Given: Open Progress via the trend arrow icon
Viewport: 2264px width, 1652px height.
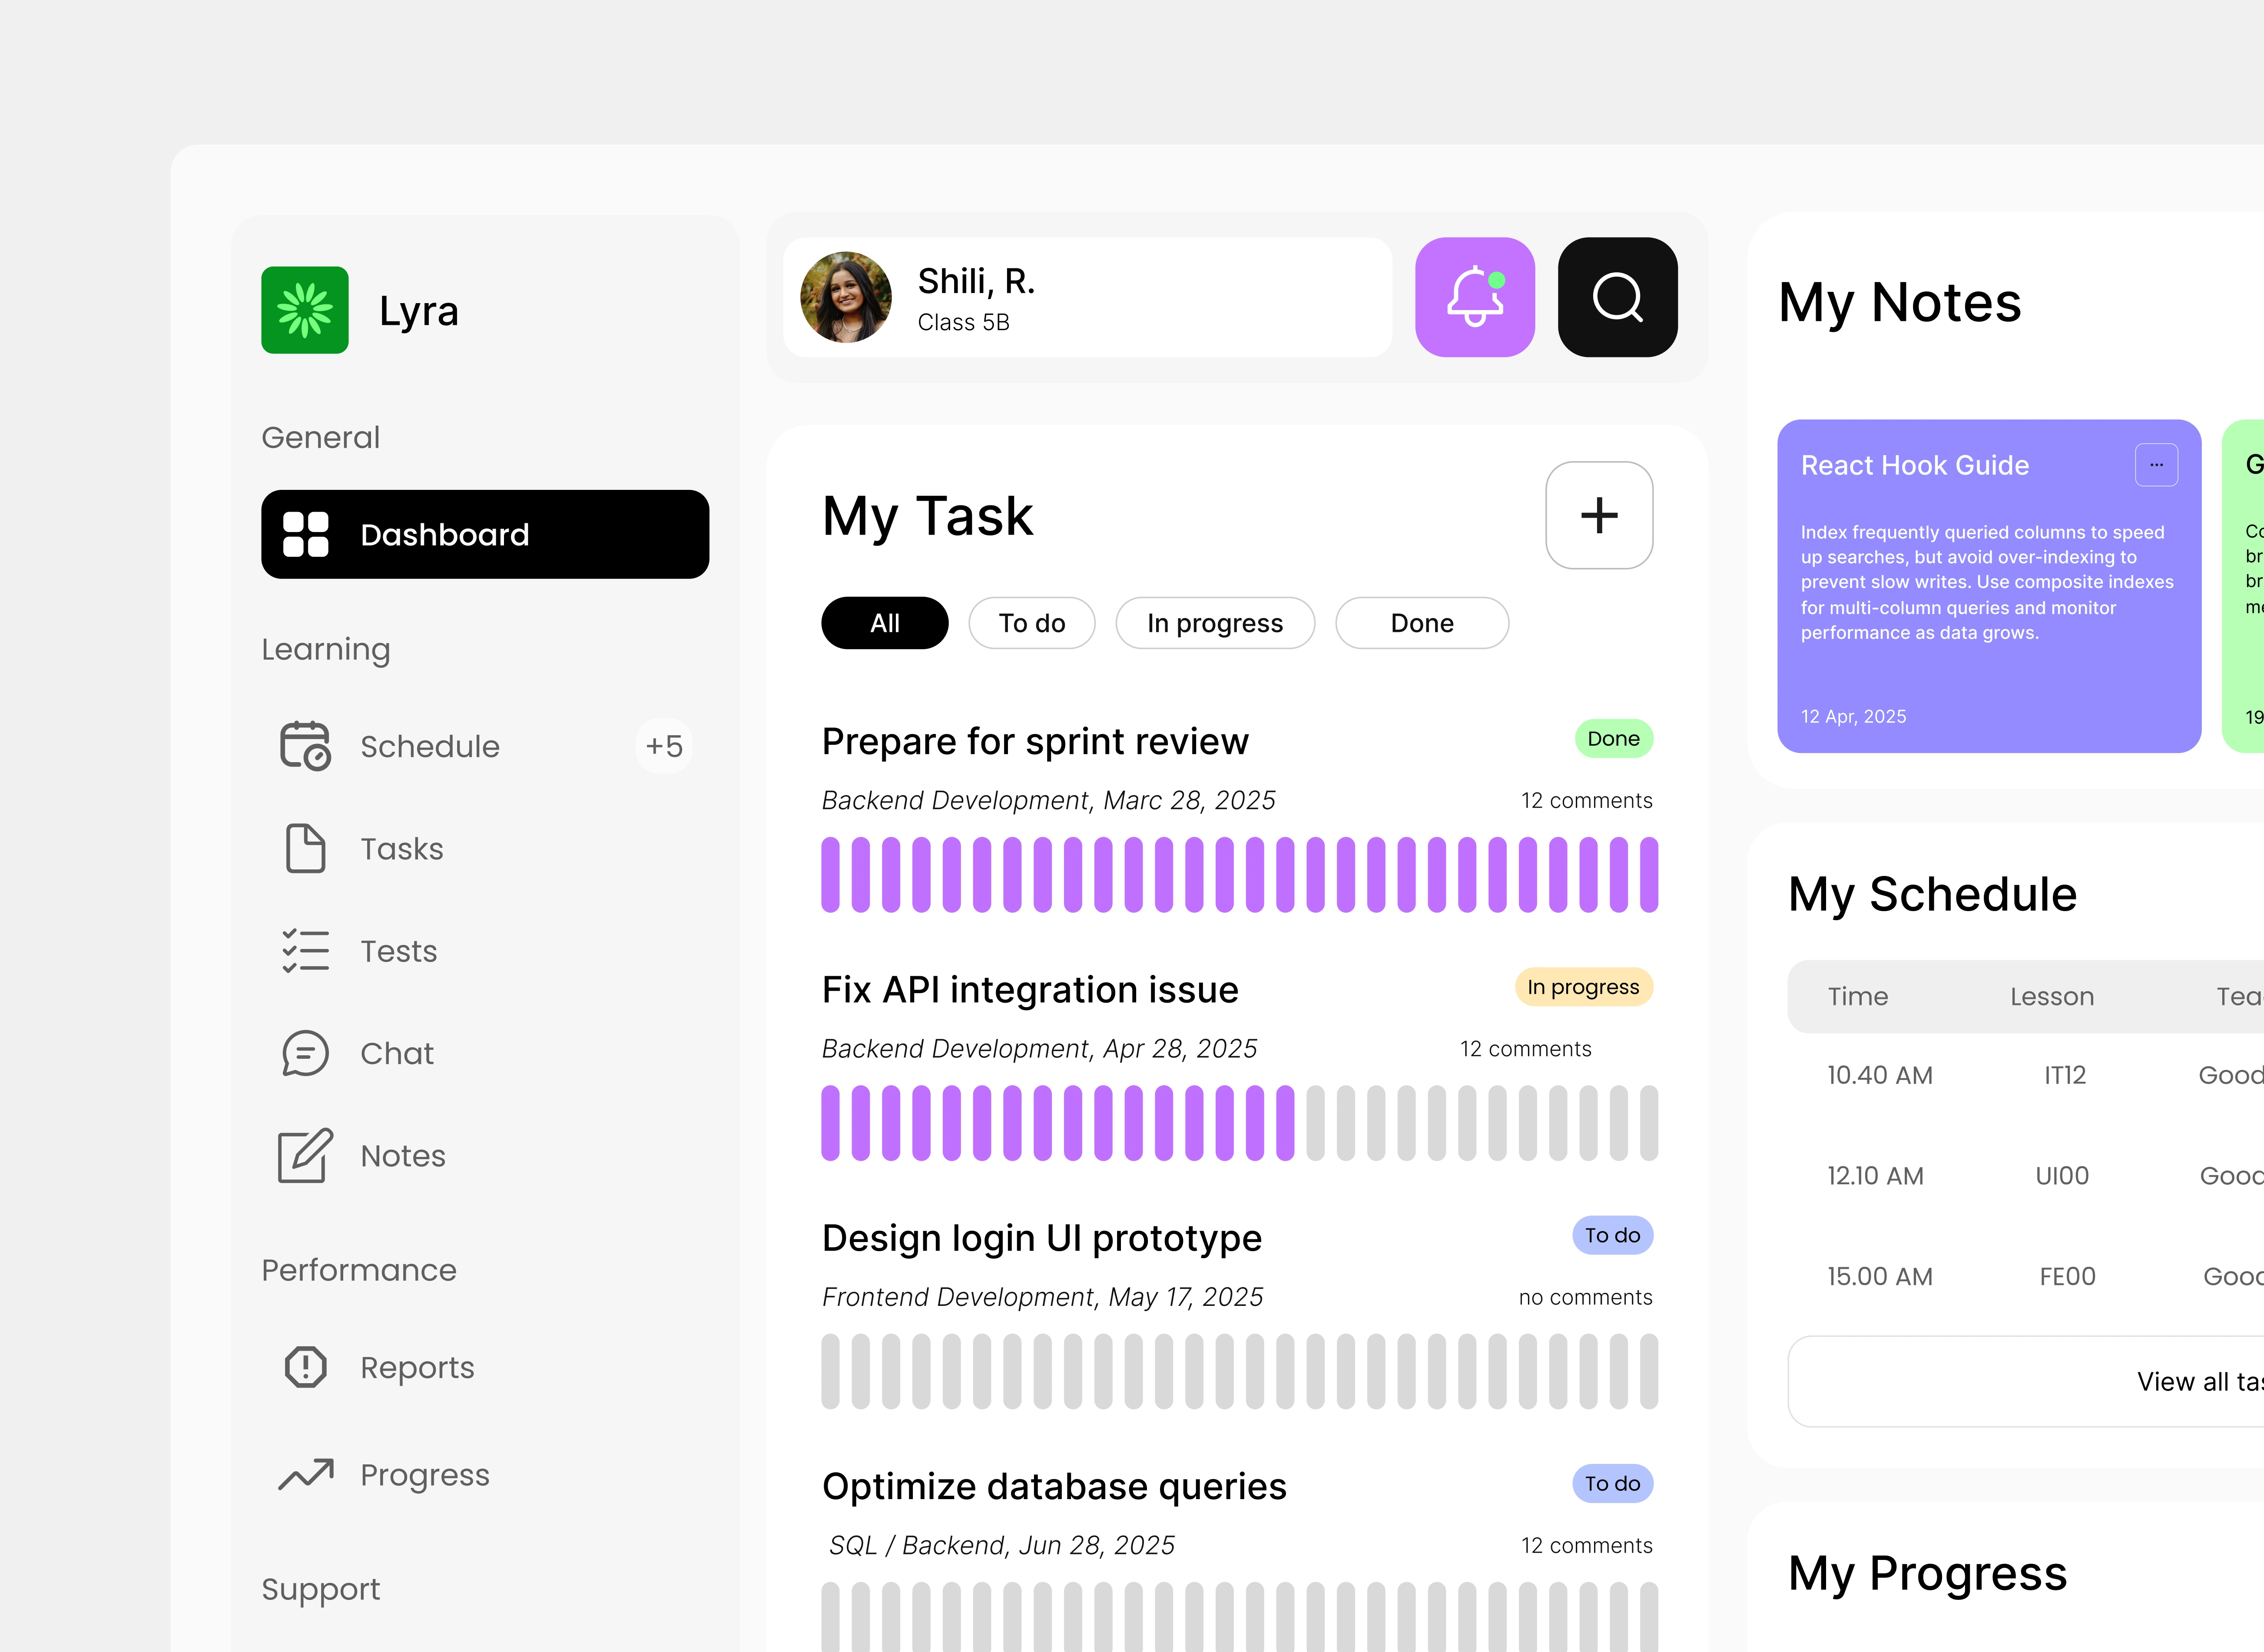Looking at the screenshot, I should click(x=305, y=1474).
